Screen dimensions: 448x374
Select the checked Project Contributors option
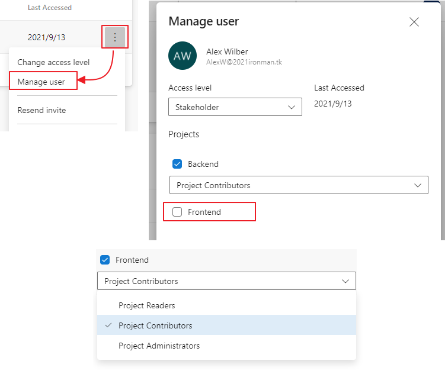(x=155, y=325)
